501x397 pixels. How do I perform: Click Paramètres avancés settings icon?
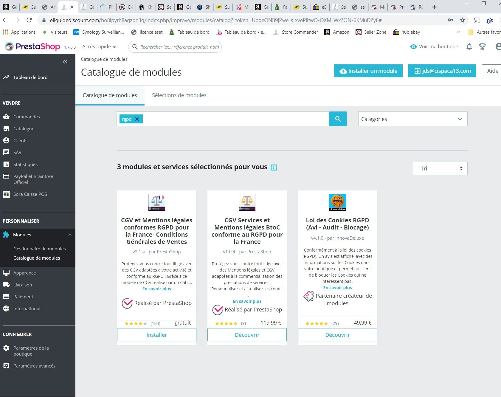coord(6,366)
